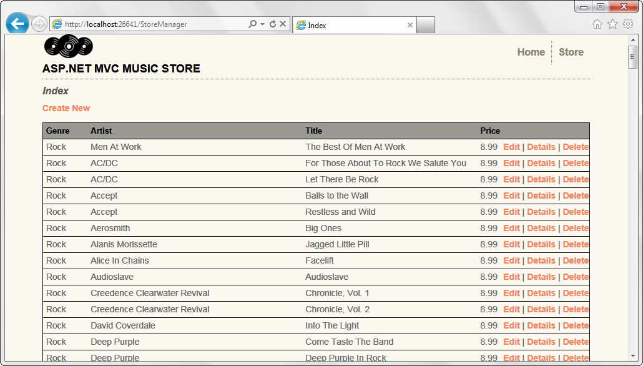View Details for Jagged Little Pill
Image resolution: width=643 pixels, height=366 pixels.
[x=541, y=244]
